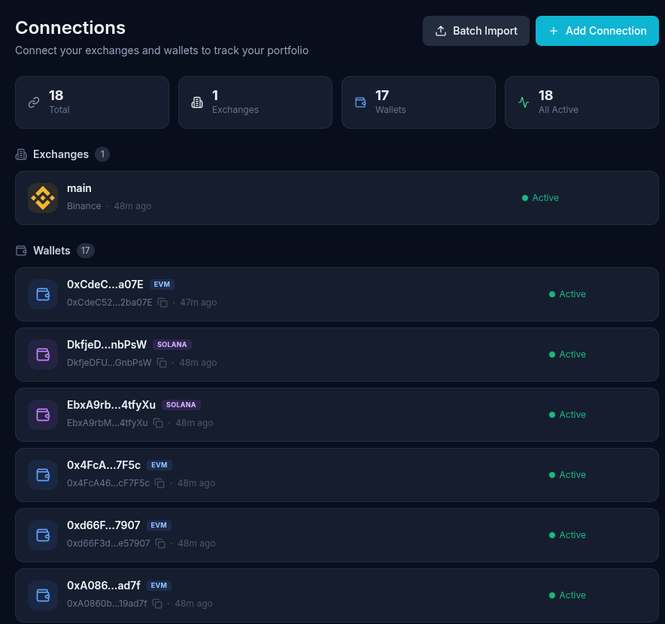Click wallet icon of 0xCdeC...a07E row

click(x=43, y=294)
